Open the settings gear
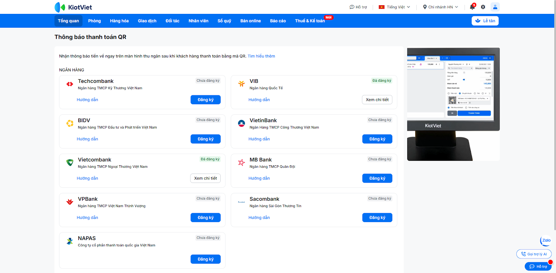 point(483,7)
